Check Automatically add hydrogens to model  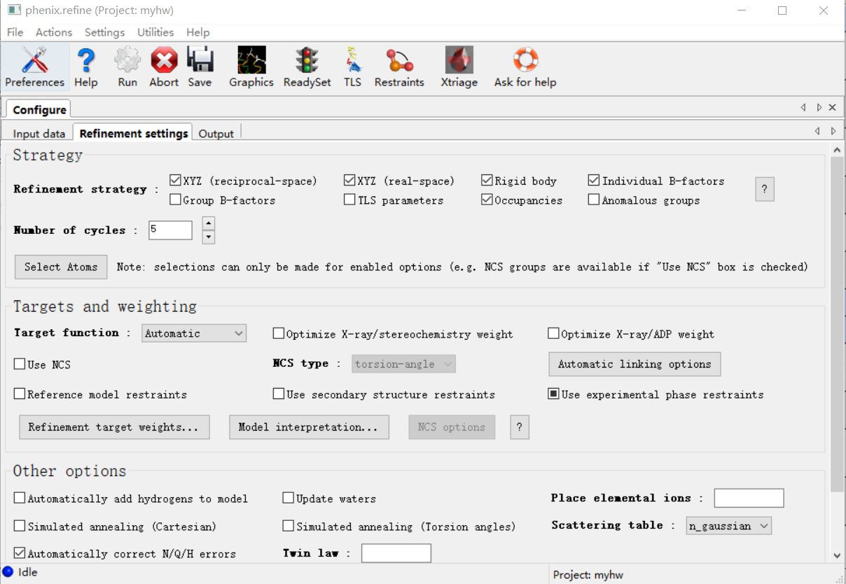click(20, 499)
